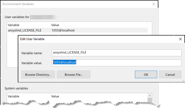This screenshot has height=108, width=185.
Task: Click system variables scrollbar up arrow
Action: [150, 96]
